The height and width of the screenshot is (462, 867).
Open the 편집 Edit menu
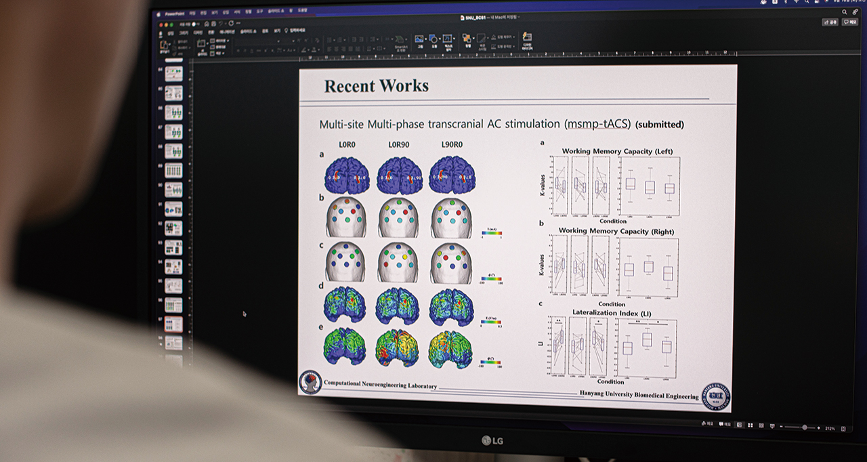(203, 14)
